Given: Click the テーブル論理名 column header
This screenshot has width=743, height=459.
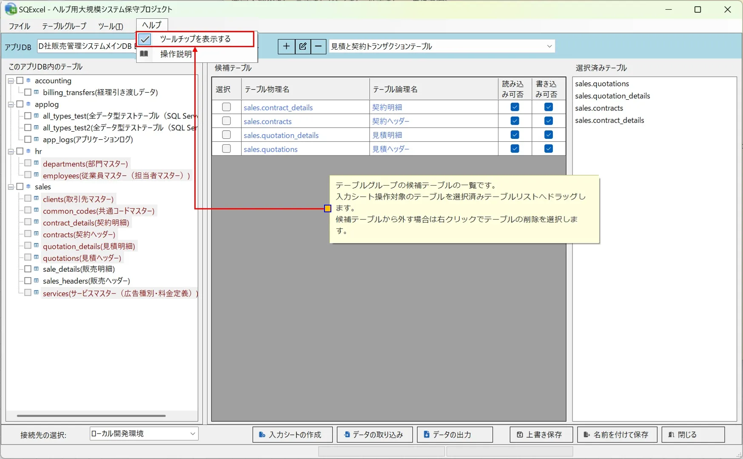Looking at the screenshot, I should pyautogui.click(x=433, y=89).
